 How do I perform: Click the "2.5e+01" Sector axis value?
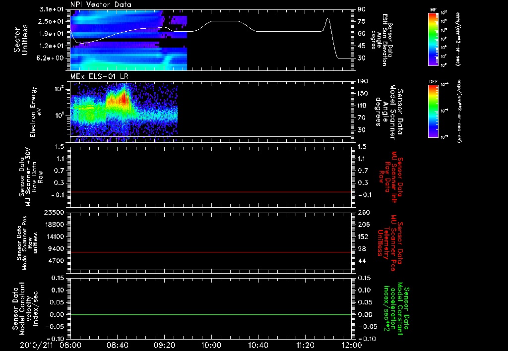pyautogui.click(x=52, y=21)
